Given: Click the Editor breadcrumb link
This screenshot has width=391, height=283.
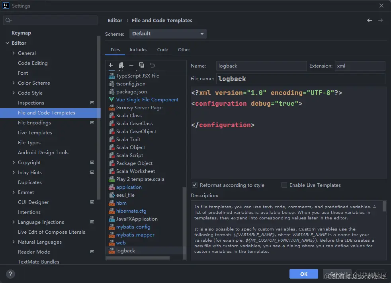Looking at the screenshot, I should coord(115,20).
